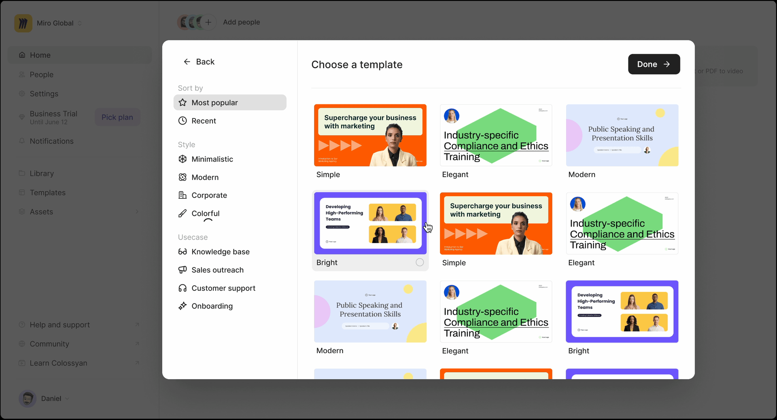Click the Pick plan button
The width and height of the screenshot is (777, 420).
pyautogui.click(x=117, y=117)
